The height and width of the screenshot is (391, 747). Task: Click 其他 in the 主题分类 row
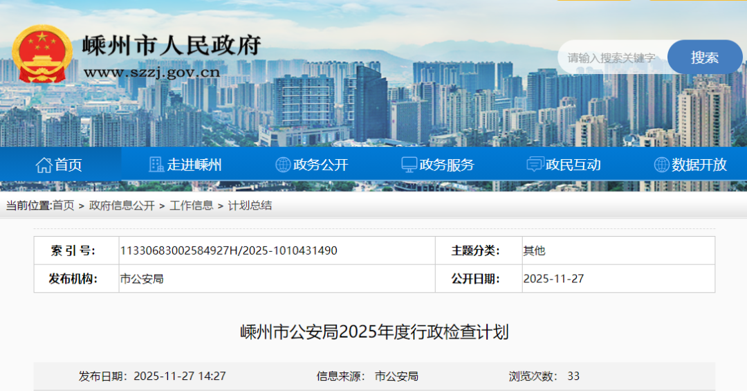tap(534, 251)
